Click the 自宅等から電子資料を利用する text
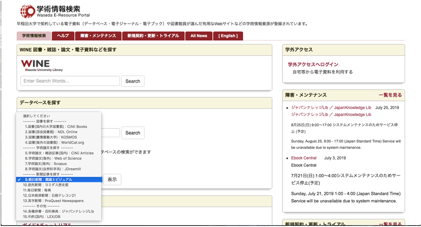 click(x=323, y=72)
